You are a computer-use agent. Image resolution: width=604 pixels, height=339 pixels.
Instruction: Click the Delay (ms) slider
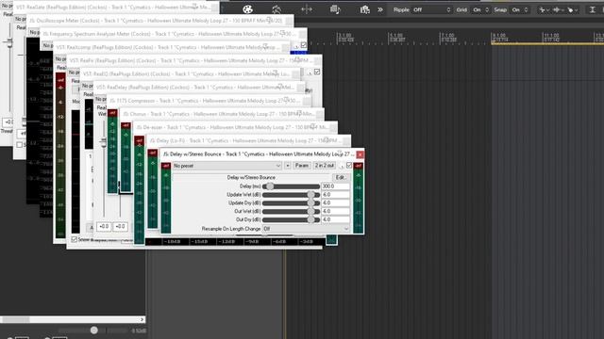[x=292, y=186]
